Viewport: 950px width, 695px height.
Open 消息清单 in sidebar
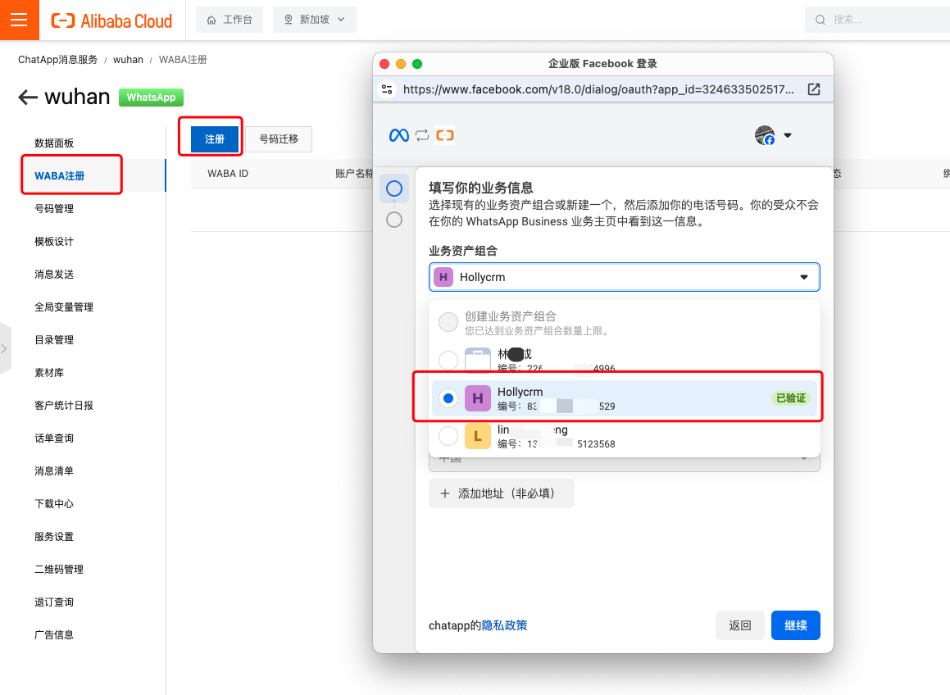pos(54,470)
